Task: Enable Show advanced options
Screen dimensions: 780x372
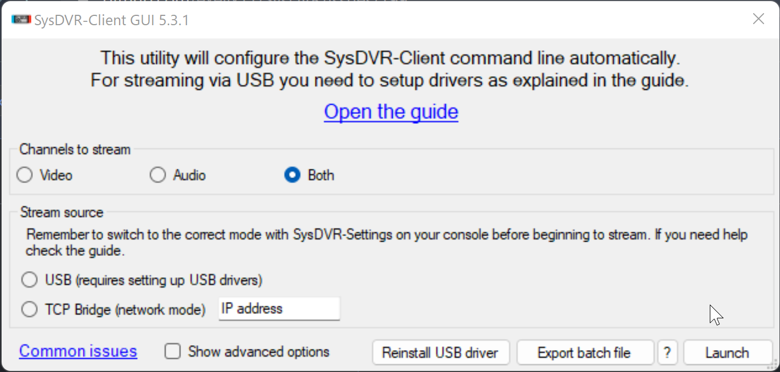Action: 172,351
